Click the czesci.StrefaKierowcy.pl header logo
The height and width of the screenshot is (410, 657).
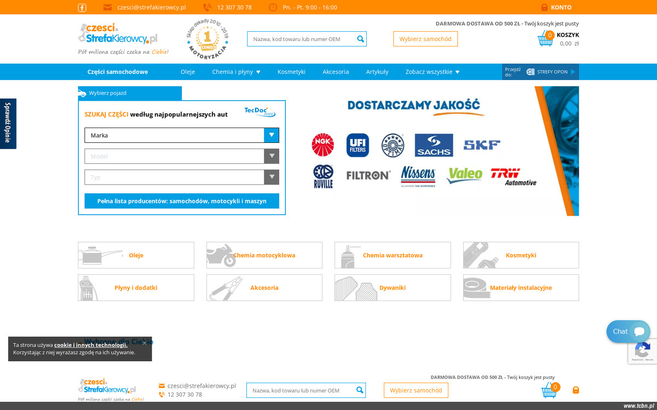tap(118, 33)
